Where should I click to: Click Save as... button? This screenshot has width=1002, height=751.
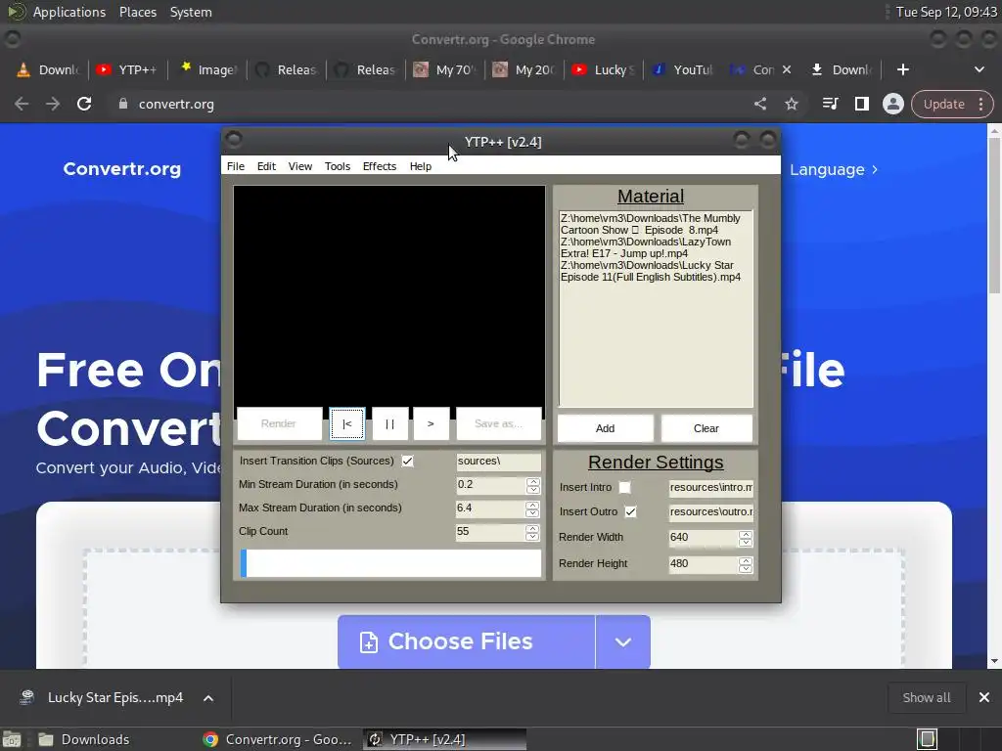click(498, 423)
